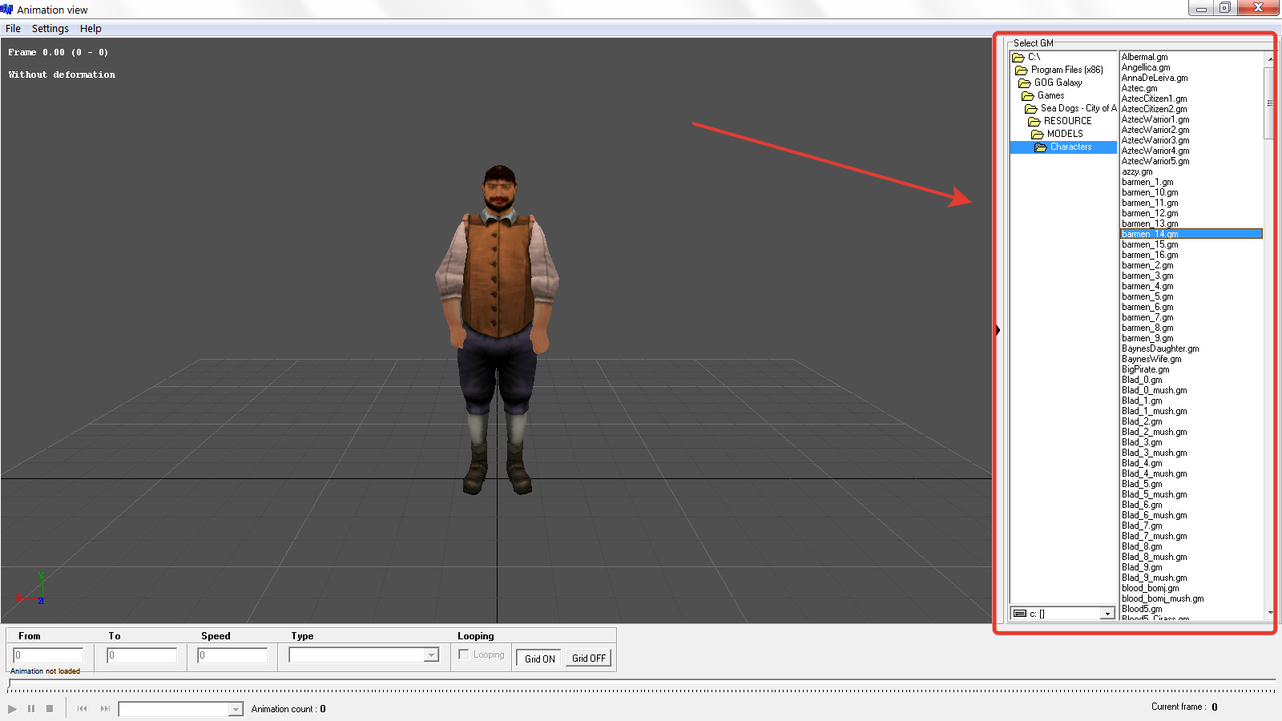This screenshot has height=721, width=1282.
Task: Select barmen_15.gm model file
Action: [x=1150, y=244]
